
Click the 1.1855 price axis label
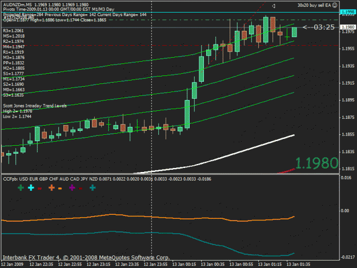[x=348, y=134]
